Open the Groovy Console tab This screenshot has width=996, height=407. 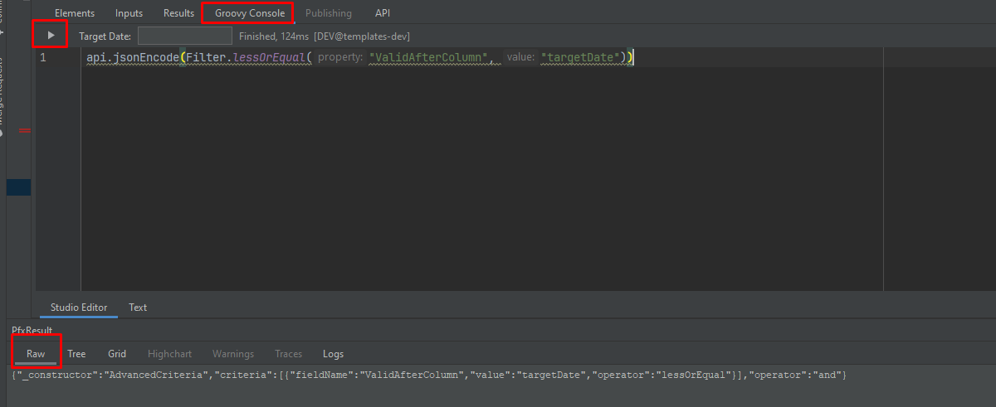(249, 13)
